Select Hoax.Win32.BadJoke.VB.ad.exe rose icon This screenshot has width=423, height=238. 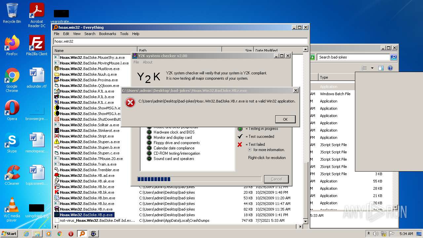pos(57,176)
